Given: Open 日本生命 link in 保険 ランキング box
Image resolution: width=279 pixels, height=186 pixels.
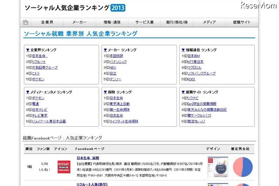Looking at the screenshot, I should (x=116, y=98).
